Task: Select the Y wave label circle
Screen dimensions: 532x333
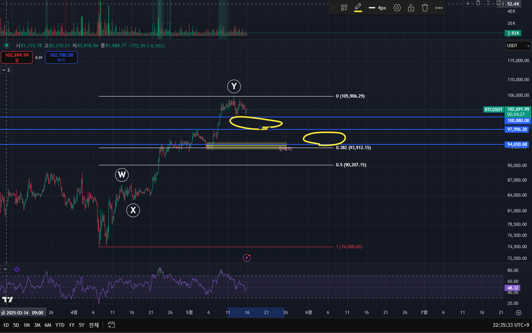Action: [234, 87]
